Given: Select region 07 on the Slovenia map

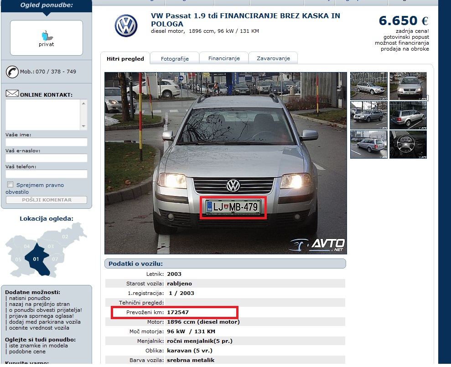Looking at the screenshot, I should (55, 259).
